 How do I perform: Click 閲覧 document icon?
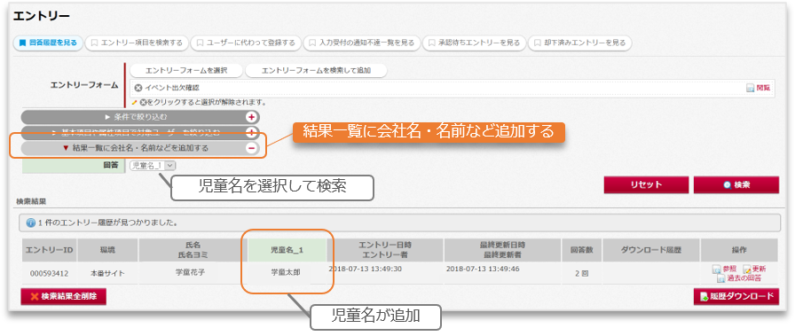(x=751, y=88)
